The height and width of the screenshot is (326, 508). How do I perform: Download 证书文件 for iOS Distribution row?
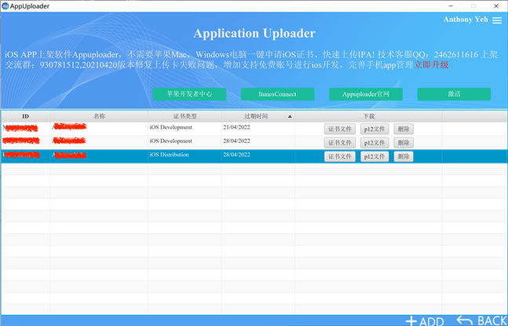click(x=340, y=156)
